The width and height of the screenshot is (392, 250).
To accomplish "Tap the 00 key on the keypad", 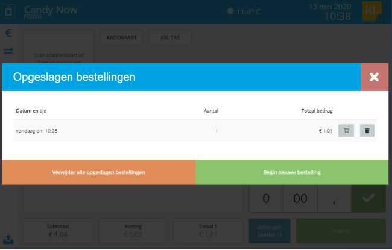I will point(300,199).
